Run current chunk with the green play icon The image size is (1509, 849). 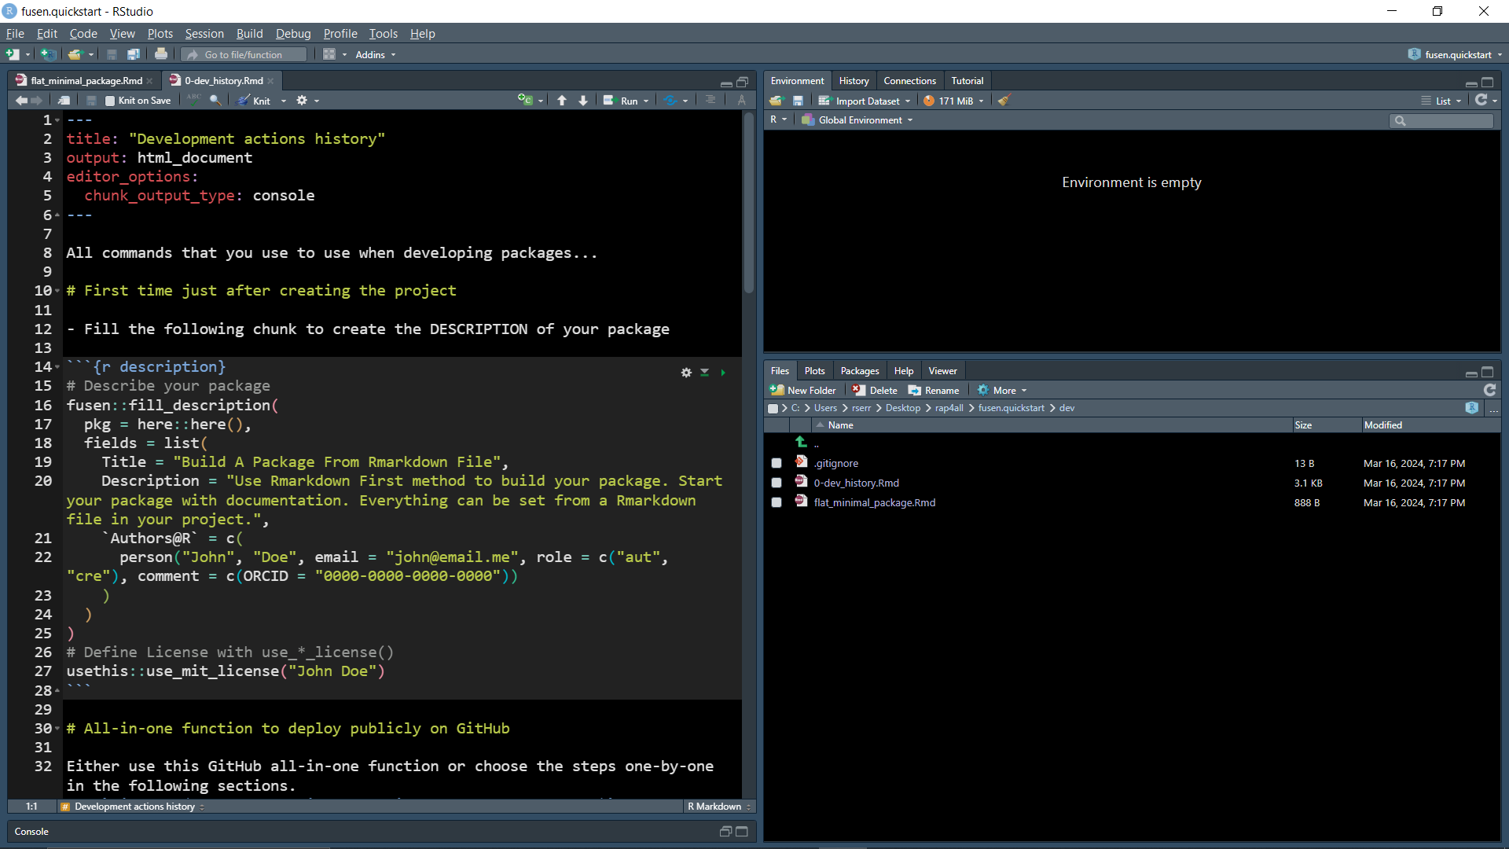click(723, 373)
